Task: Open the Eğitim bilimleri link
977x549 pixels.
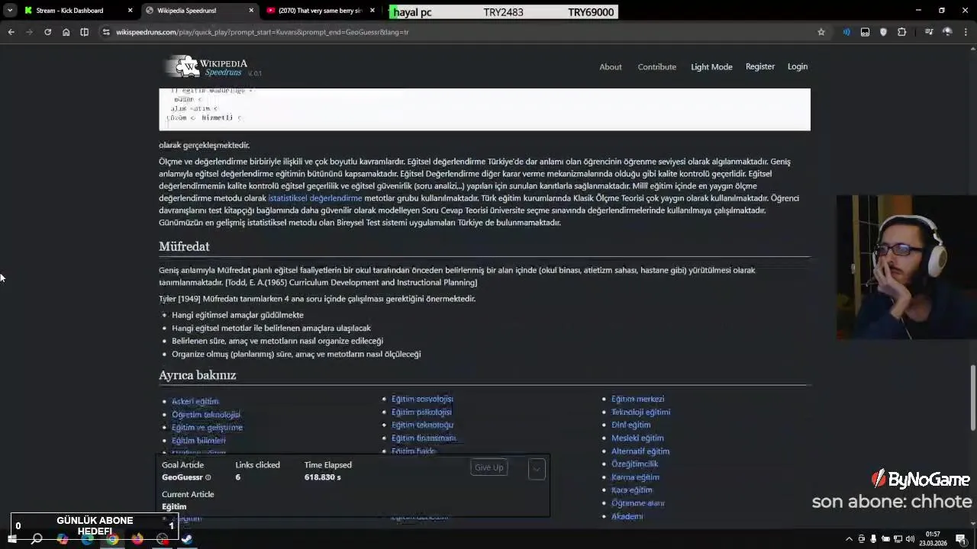Action: [x=198, y=441]
